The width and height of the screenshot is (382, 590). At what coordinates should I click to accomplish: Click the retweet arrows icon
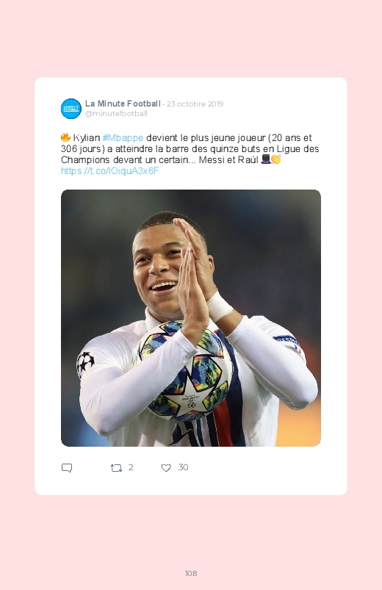(116, 468)
